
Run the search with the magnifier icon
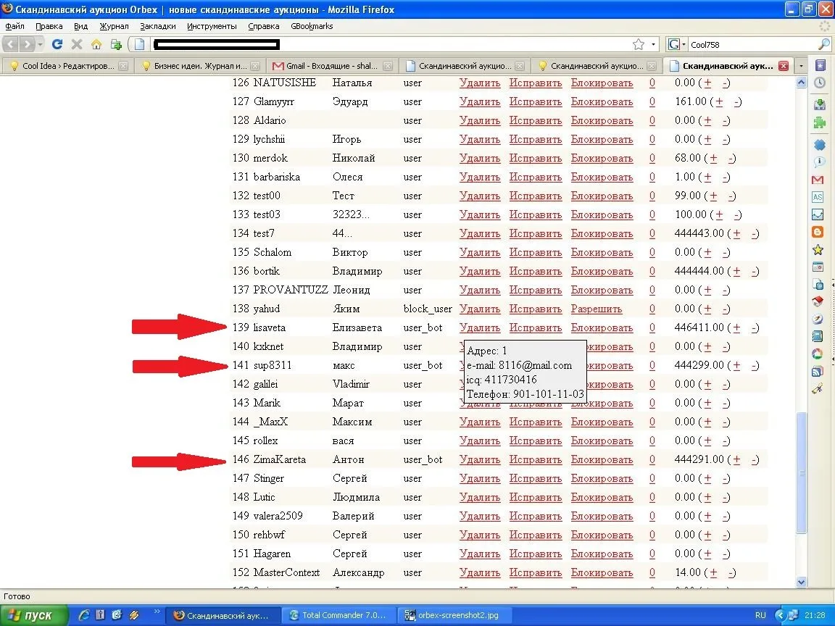824,44
